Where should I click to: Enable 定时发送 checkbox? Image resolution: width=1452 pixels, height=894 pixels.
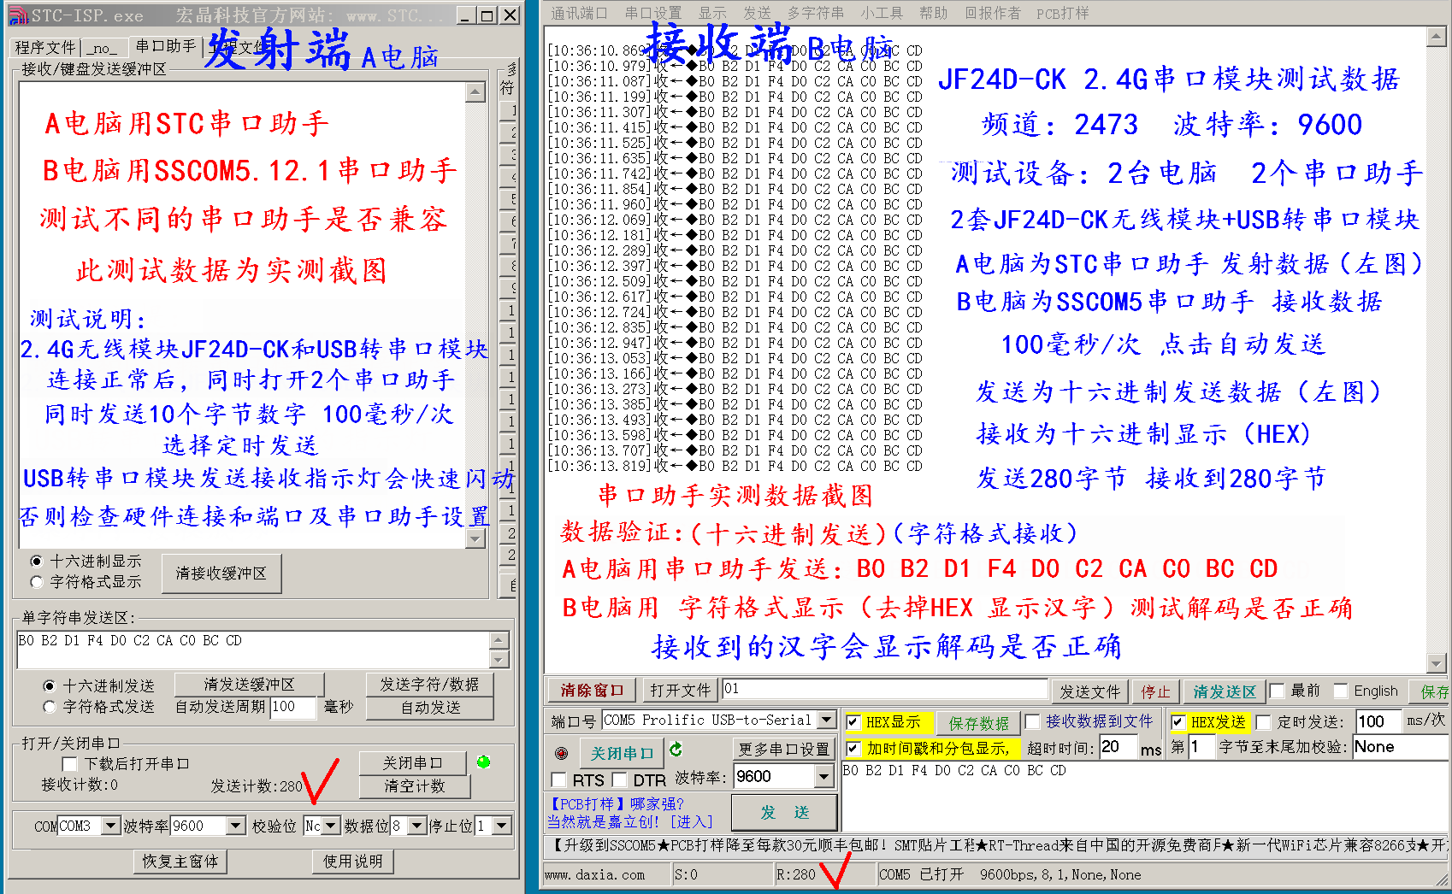tap(1263, 722)
